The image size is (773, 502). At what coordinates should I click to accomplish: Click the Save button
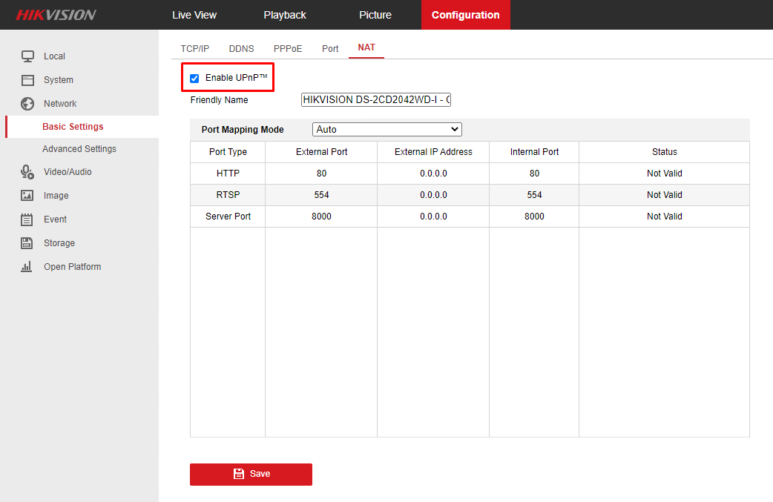[x=251, y=475]
